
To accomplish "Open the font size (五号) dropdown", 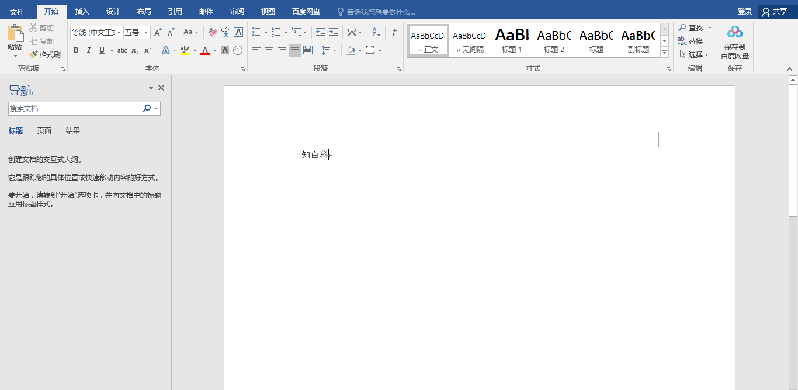I will point(146,33).
